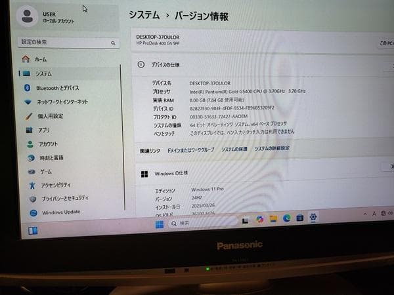
Task: Click the 8.00 GB RAM value
Action: click(217, 100)
